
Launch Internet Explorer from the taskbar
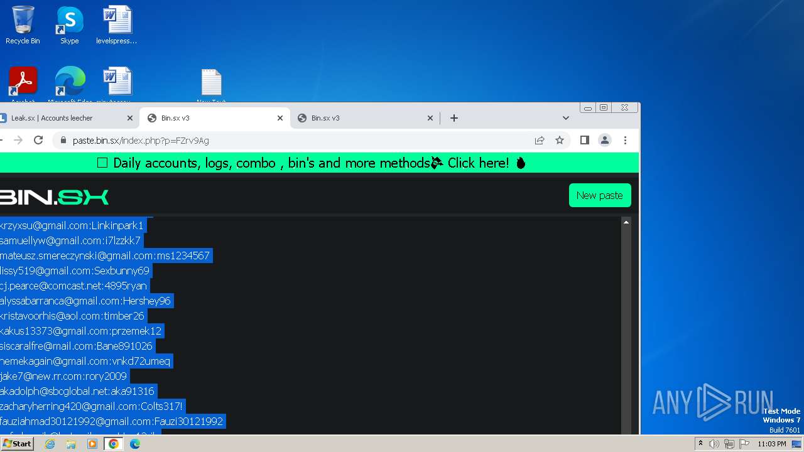tap(50, 444)
